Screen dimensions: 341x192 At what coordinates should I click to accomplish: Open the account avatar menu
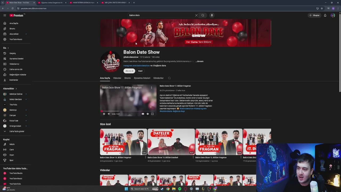pos(333,15)
